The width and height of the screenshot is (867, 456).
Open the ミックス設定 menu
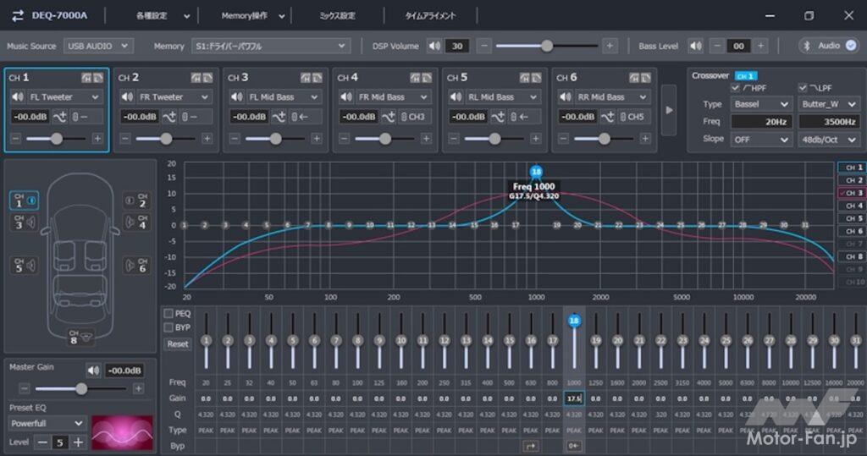(337, 15)
